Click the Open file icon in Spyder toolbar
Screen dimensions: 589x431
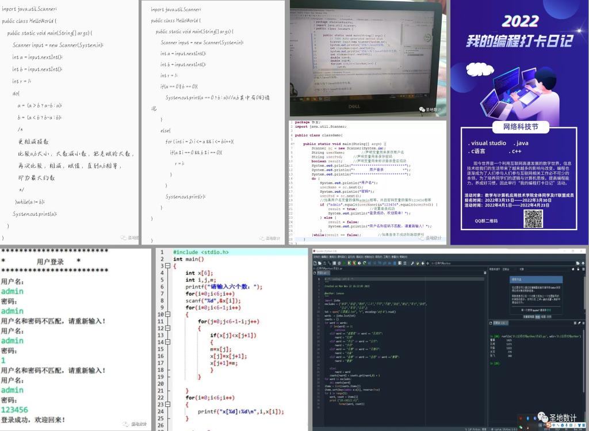point(320,264)
